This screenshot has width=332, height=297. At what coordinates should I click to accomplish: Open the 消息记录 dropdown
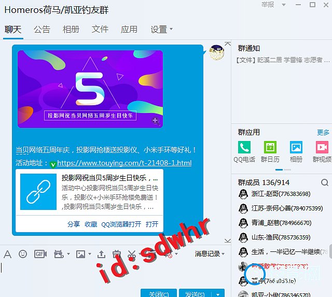[210, 253]
